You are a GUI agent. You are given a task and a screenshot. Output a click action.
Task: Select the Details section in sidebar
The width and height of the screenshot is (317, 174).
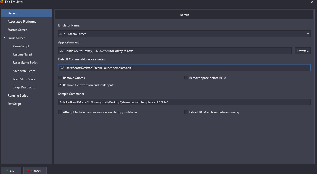[x=26, y=13]
